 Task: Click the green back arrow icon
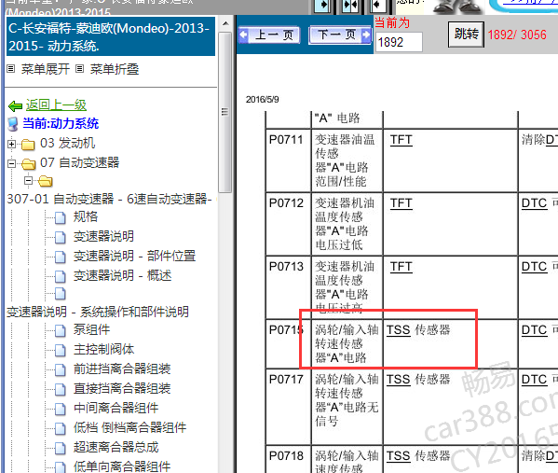pos(15,105)
